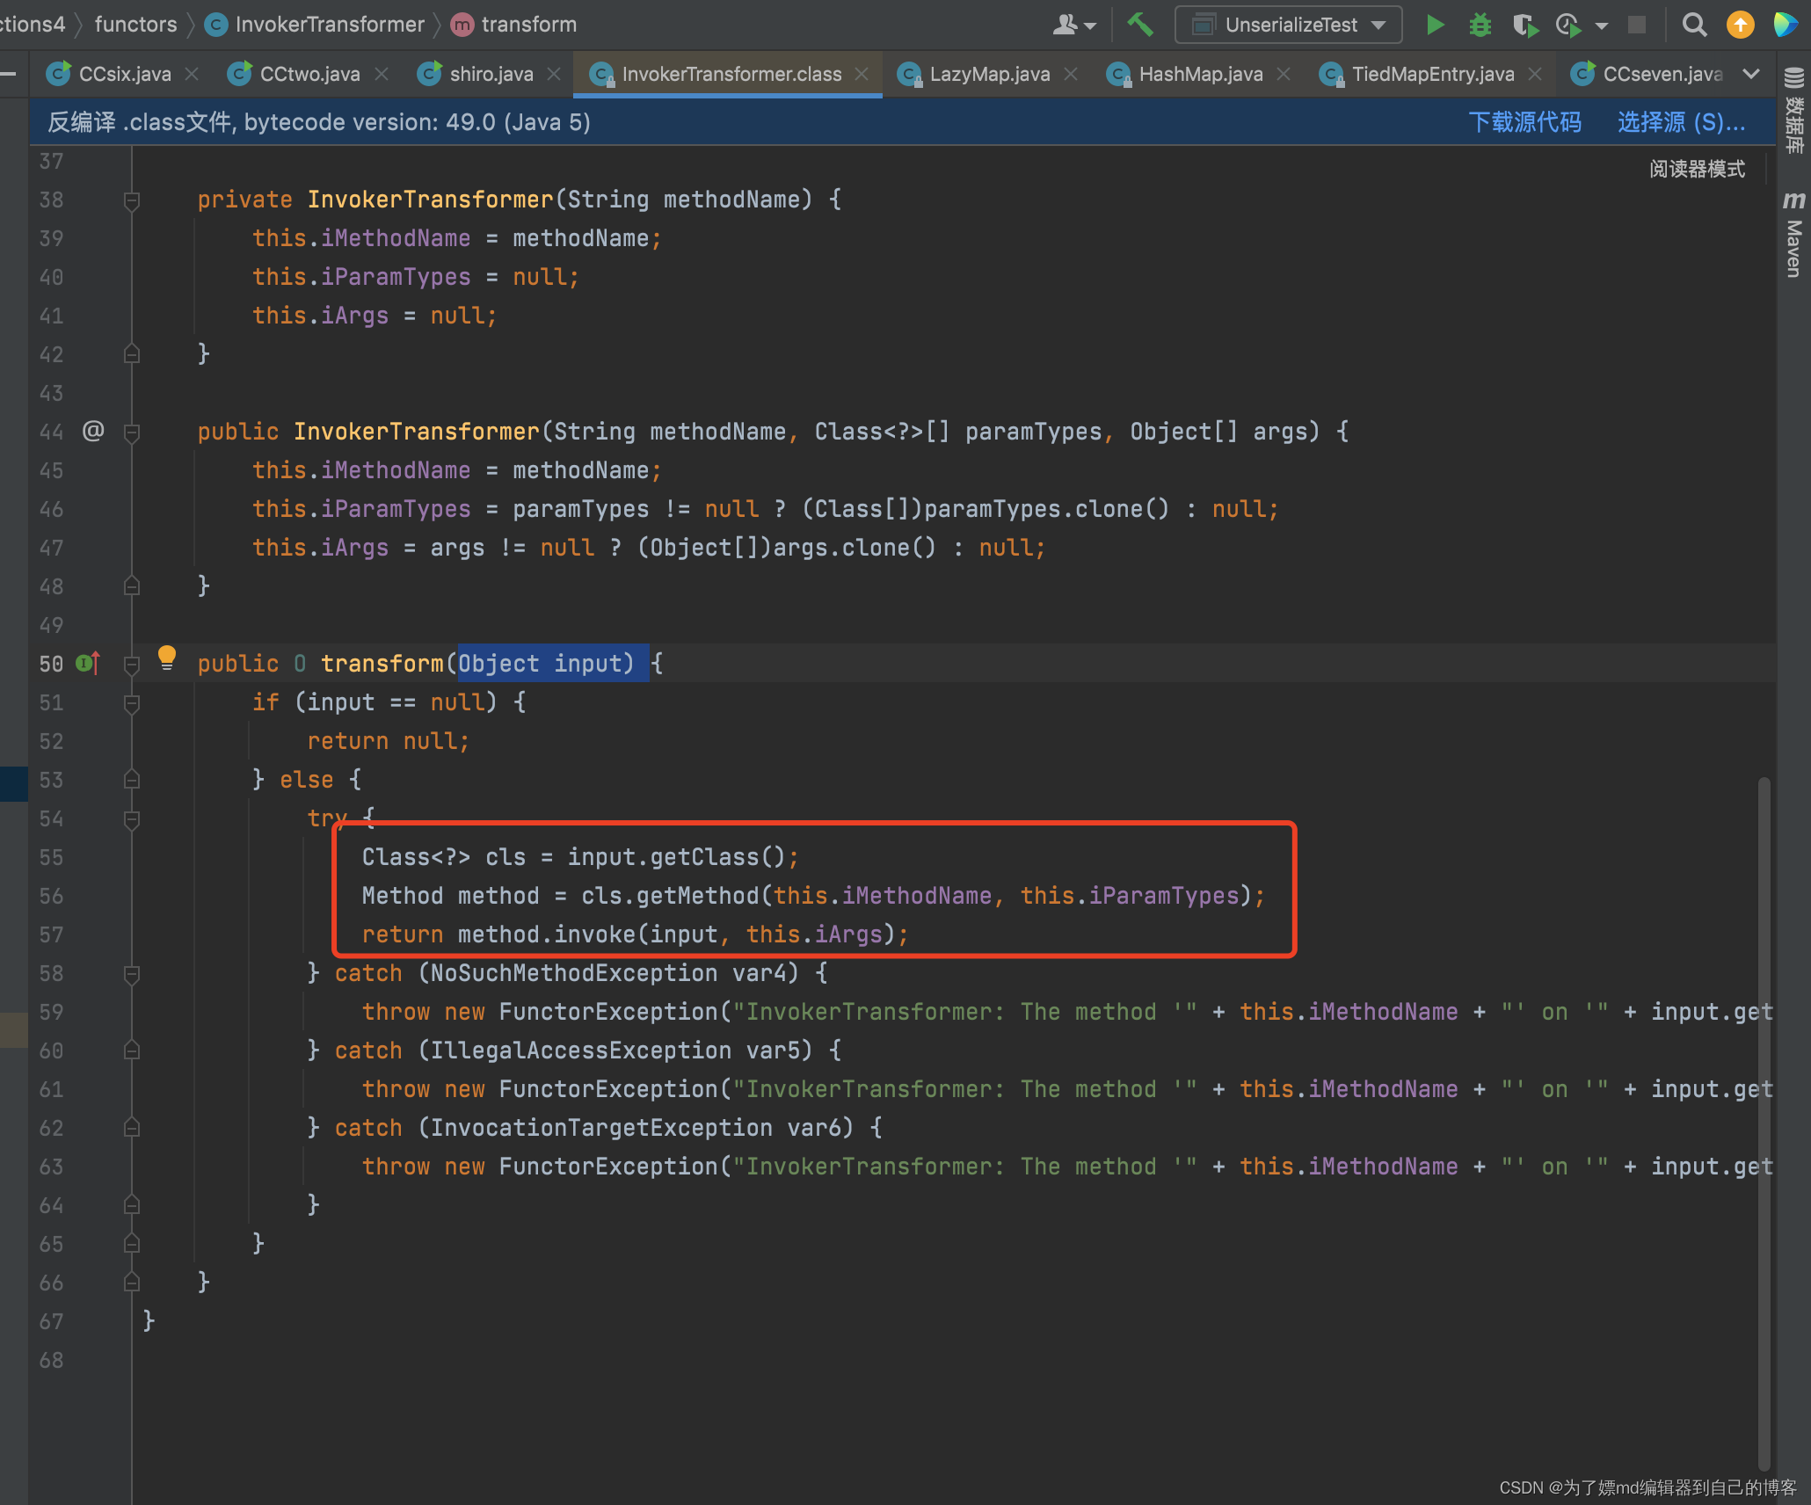Click the transform method name on line 50
Viewport: 1811px width, 1505px height.
(x=382, y=664)
